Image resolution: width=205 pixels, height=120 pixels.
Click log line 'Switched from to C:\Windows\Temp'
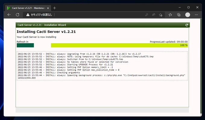click(71, 59)
